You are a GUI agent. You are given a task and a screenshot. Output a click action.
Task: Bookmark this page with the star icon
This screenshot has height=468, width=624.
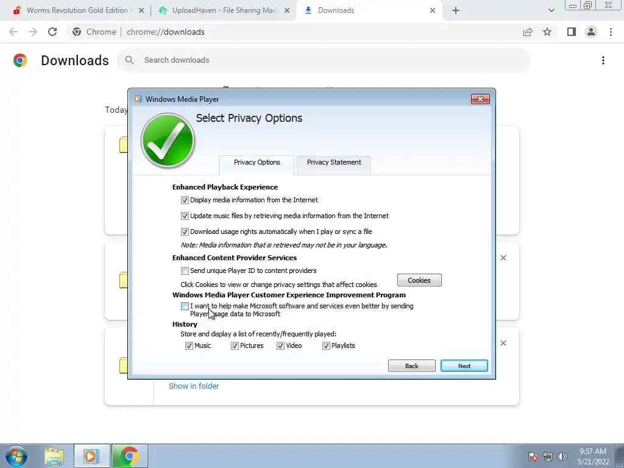[547, 32]
